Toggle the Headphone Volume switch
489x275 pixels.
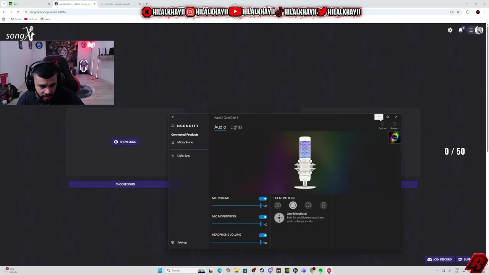pyautogui.click(x=263, y=235)
